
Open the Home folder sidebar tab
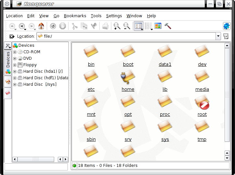click(8, 82)
